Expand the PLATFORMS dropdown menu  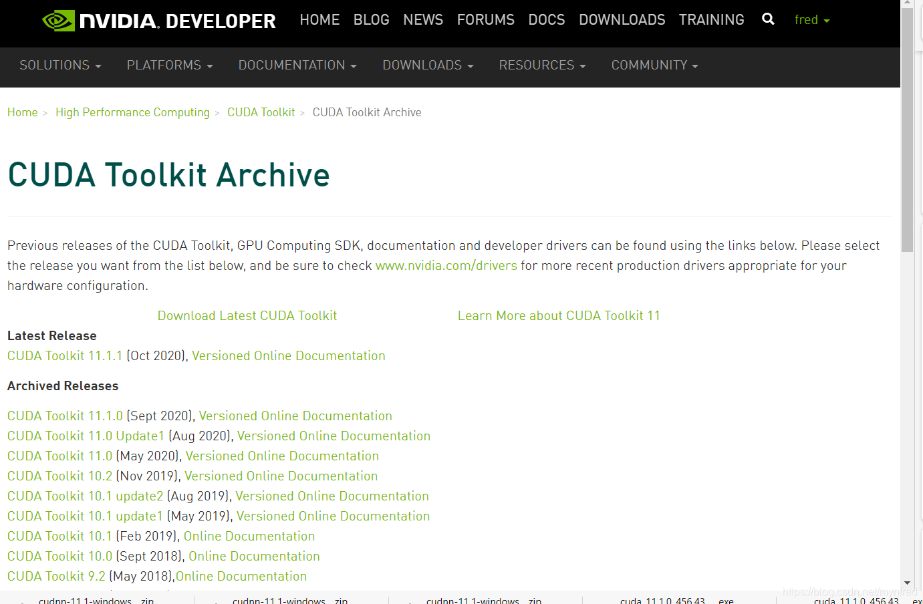(x=170, y=65)
